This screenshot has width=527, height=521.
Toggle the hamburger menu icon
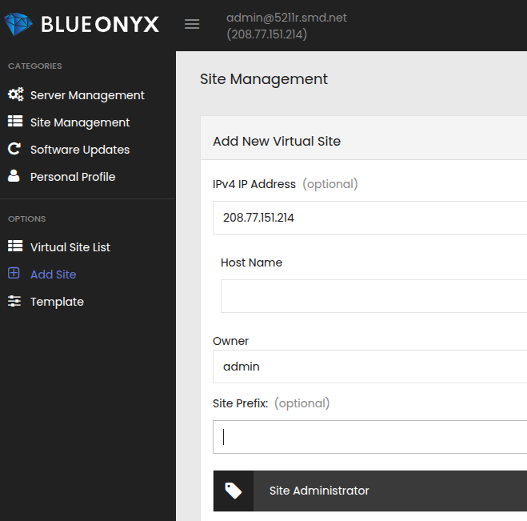(192, 24)
